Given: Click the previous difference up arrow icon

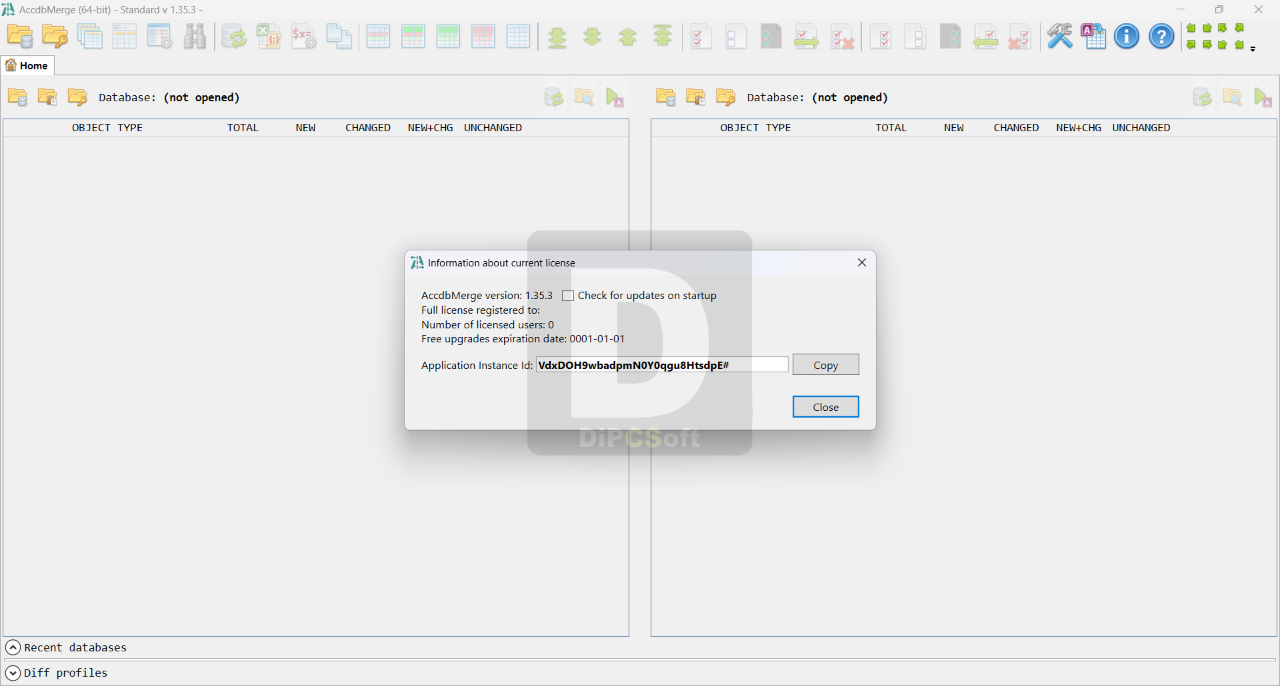Looking at the screenshot, I should [x=627, y=37].
